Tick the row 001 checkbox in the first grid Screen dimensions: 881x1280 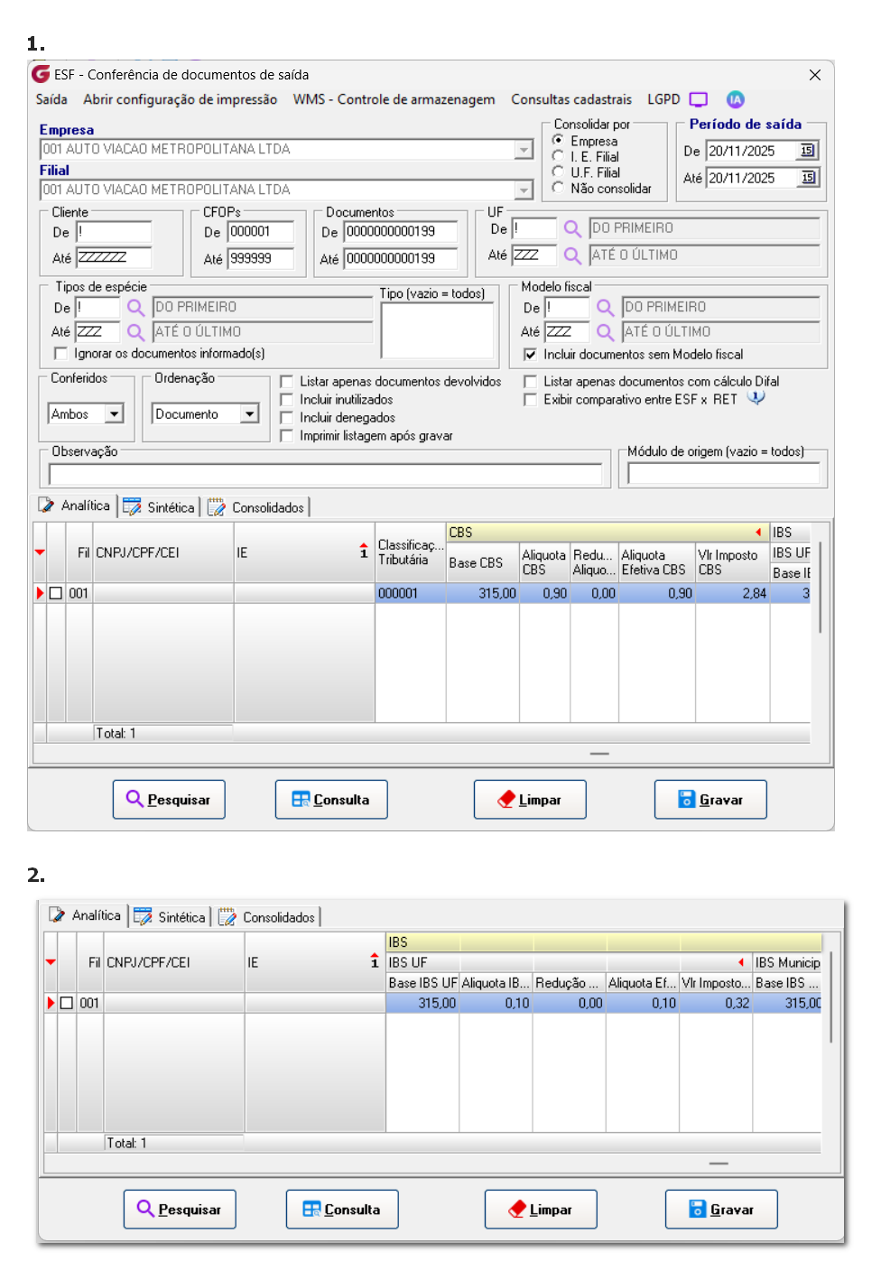coord(56,593)
